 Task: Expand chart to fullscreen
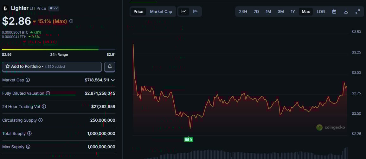coord(357,11)
